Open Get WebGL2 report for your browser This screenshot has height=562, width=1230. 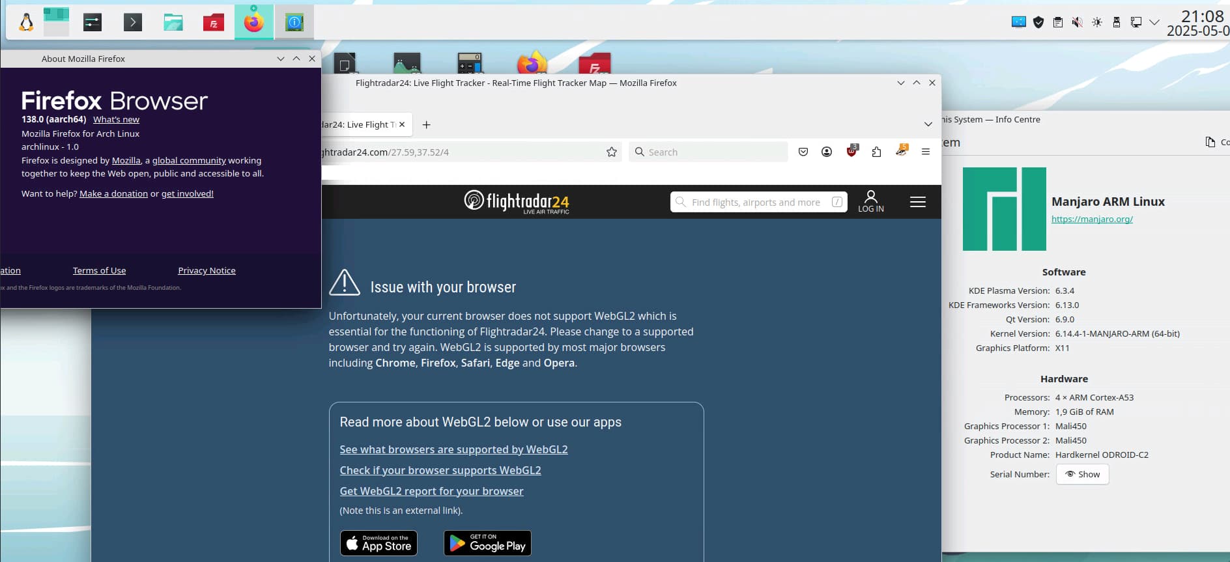pos(431,491)
